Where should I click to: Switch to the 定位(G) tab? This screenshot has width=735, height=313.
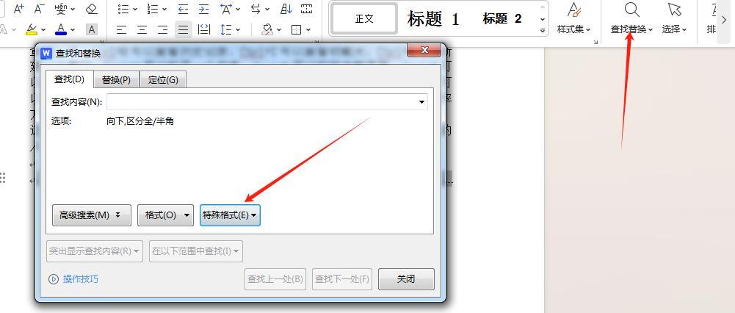[x=163, y=80]
